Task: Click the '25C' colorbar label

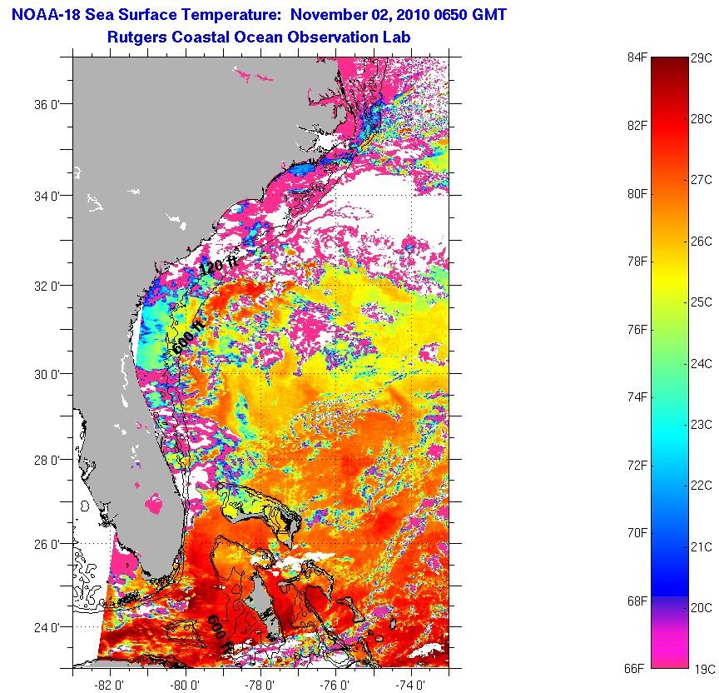Action: [x=702, y=302]
